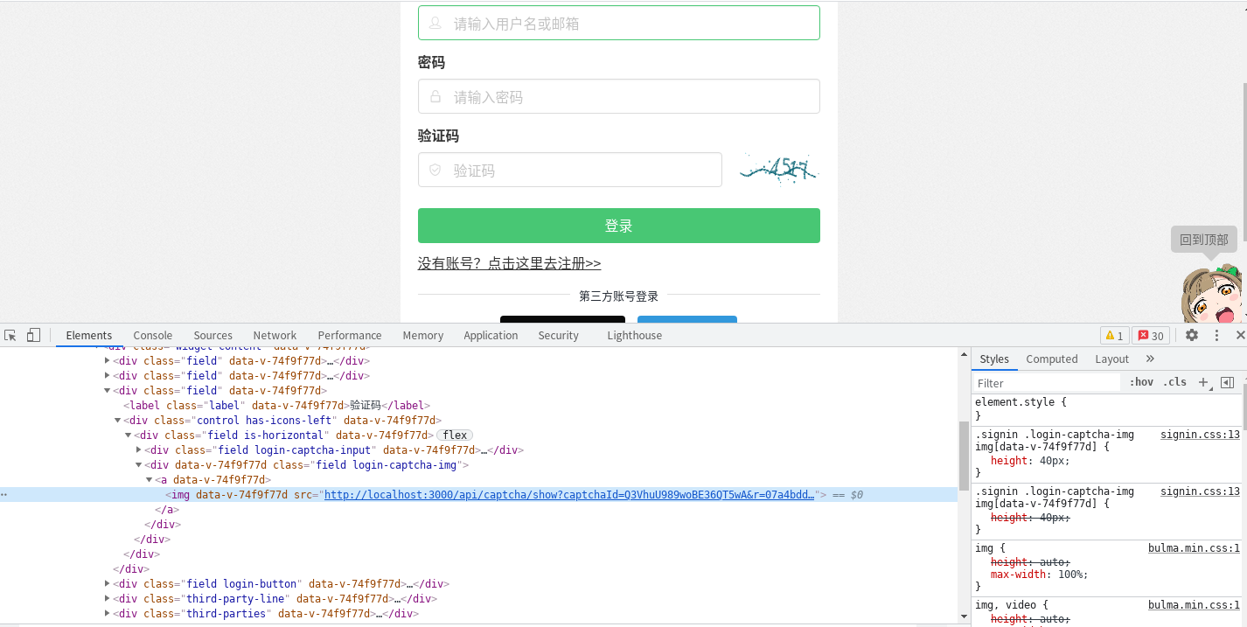Click the shield icon in the captcha field
This screenshot has width=1247, height=627.
pyautogui.click(x=435, y=170)
